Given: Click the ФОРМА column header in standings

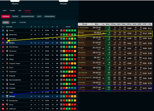Looking at the screenshot, I should [x=68, y=27].
